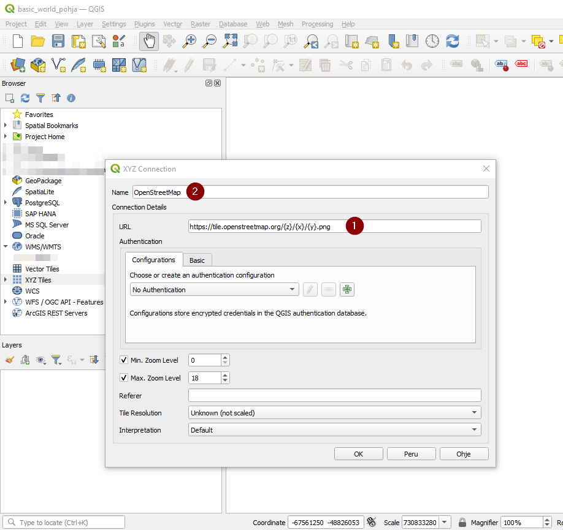Close the XYZ Connection dialog
The height and width of the screenshot is (530, 563).
pos(486,168)
